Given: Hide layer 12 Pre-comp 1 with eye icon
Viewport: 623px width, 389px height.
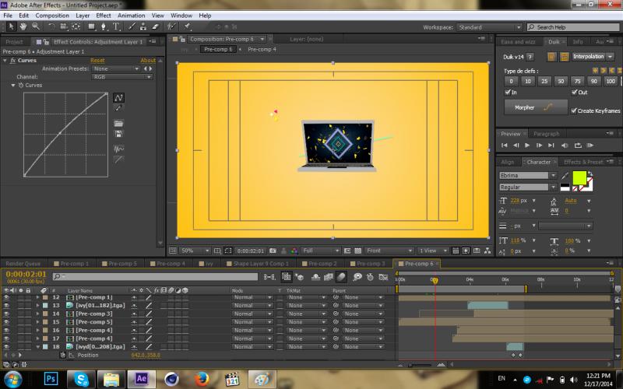Looking at the screenshot, I should (x=6, y=297).
